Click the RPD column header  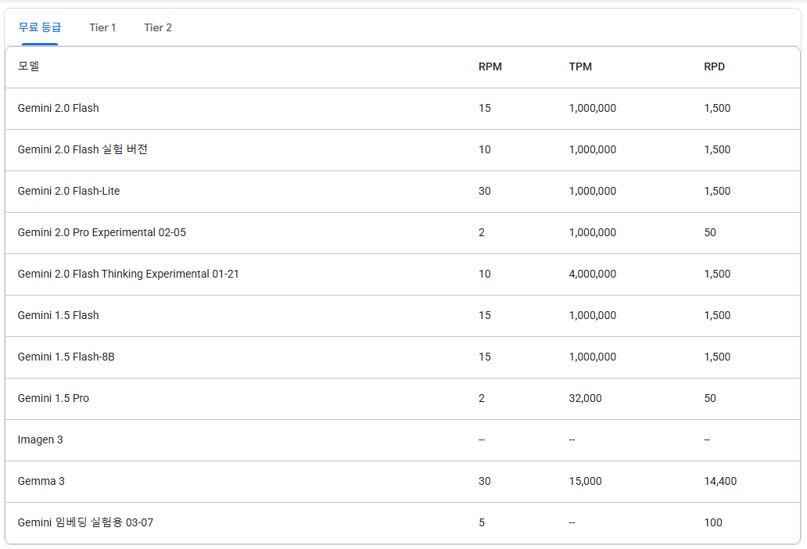pyautogui.click(x=714, y=66)
